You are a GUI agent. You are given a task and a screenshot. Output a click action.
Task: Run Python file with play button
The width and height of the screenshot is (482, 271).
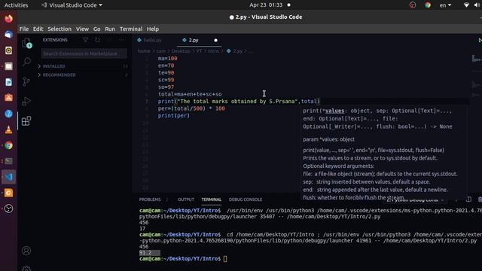pyautogui.click(x=480, y=40)
